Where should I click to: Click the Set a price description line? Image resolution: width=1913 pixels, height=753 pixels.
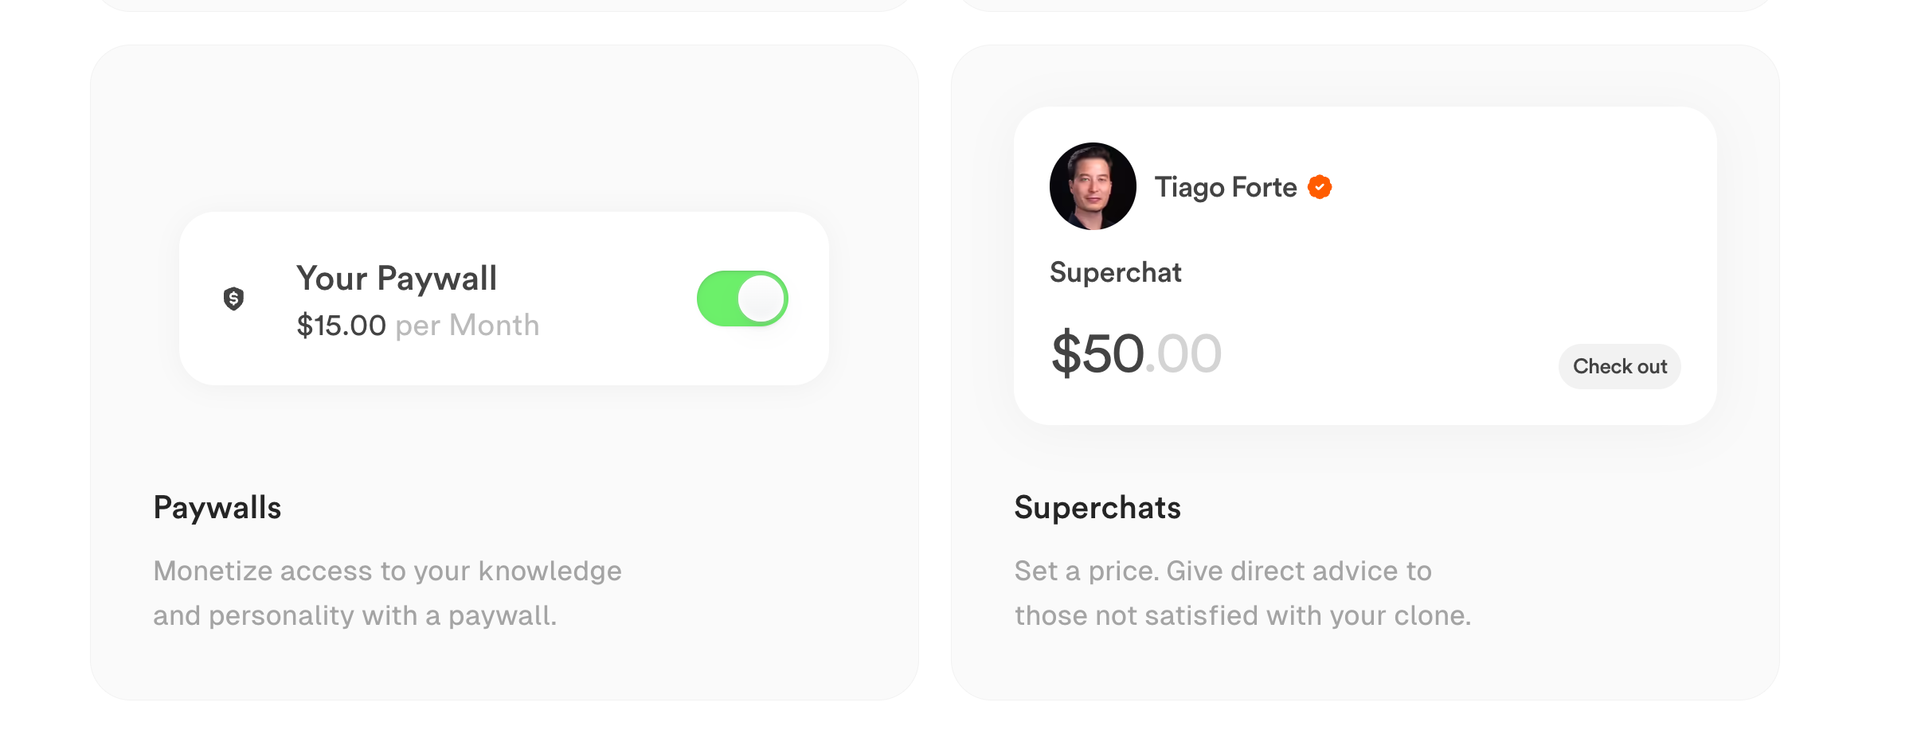(1223, 571)
